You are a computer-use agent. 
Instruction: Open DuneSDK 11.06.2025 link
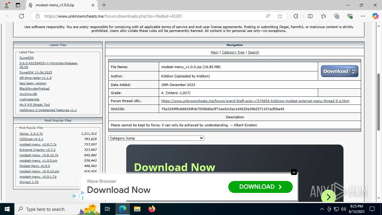36,72
